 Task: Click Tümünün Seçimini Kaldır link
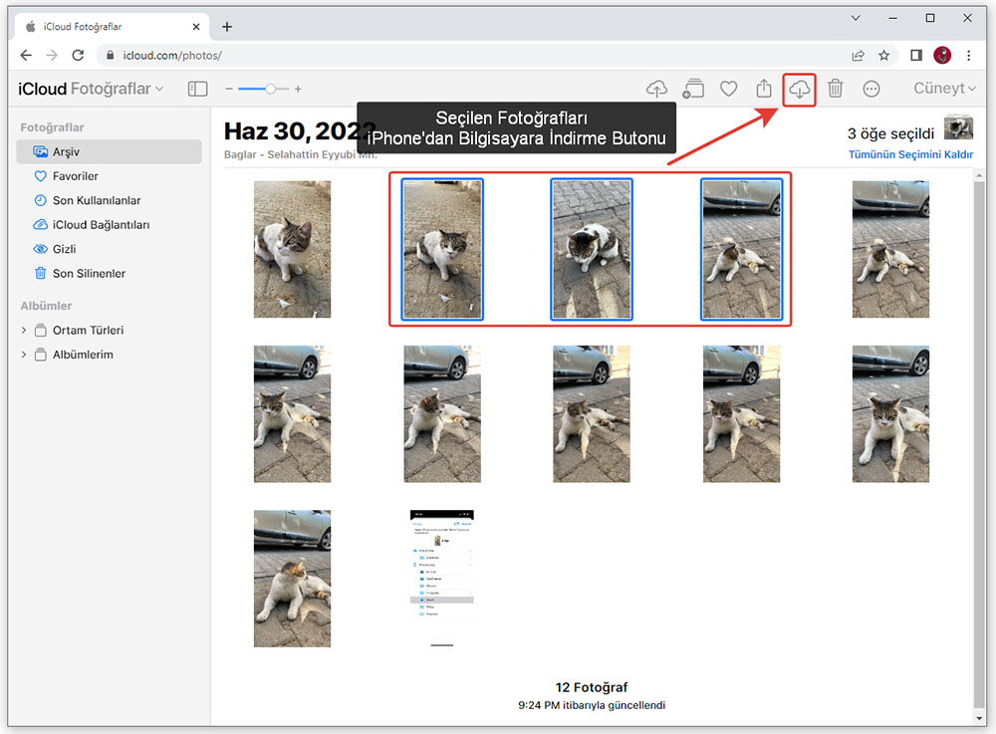coord(910,154)
